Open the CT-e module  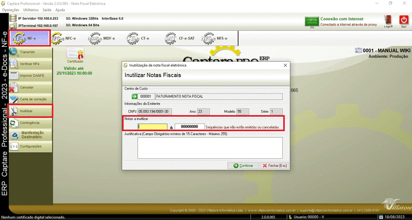tap(138, 38)
